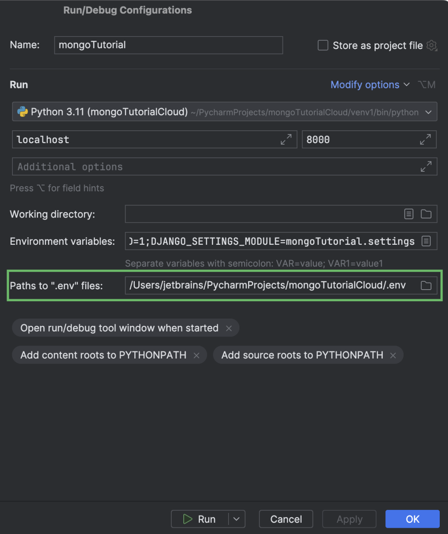Click the Cancel button

click(286, 519)
